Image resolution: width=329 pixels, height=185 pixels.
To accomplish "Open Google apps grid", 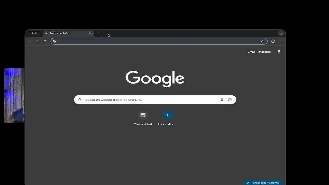I will click(x=278, y=52).
